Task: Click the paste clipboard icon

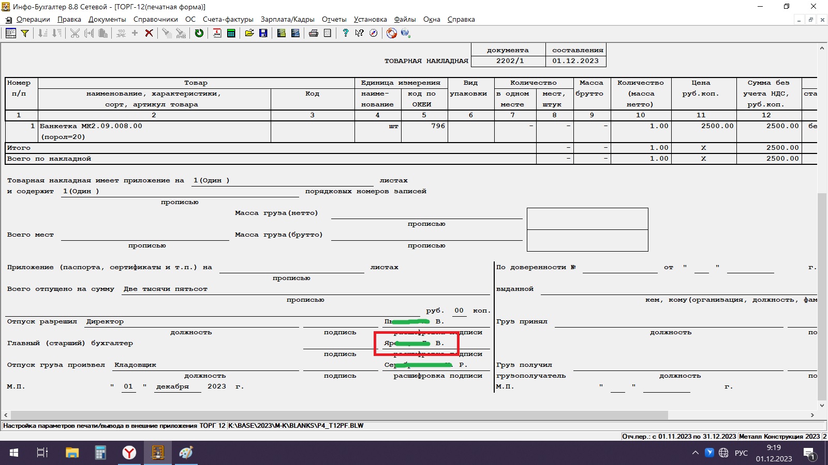Action: coord(103,33)
